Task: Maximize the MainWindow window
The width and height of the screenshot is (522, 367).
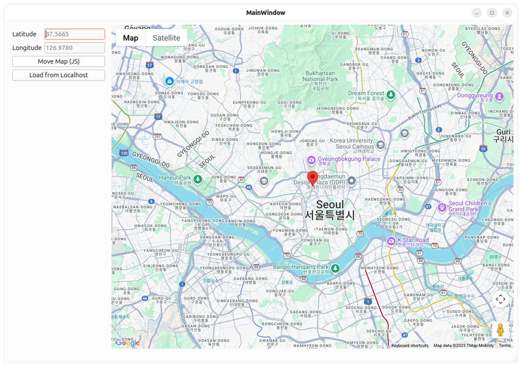Action: [492, 13]
